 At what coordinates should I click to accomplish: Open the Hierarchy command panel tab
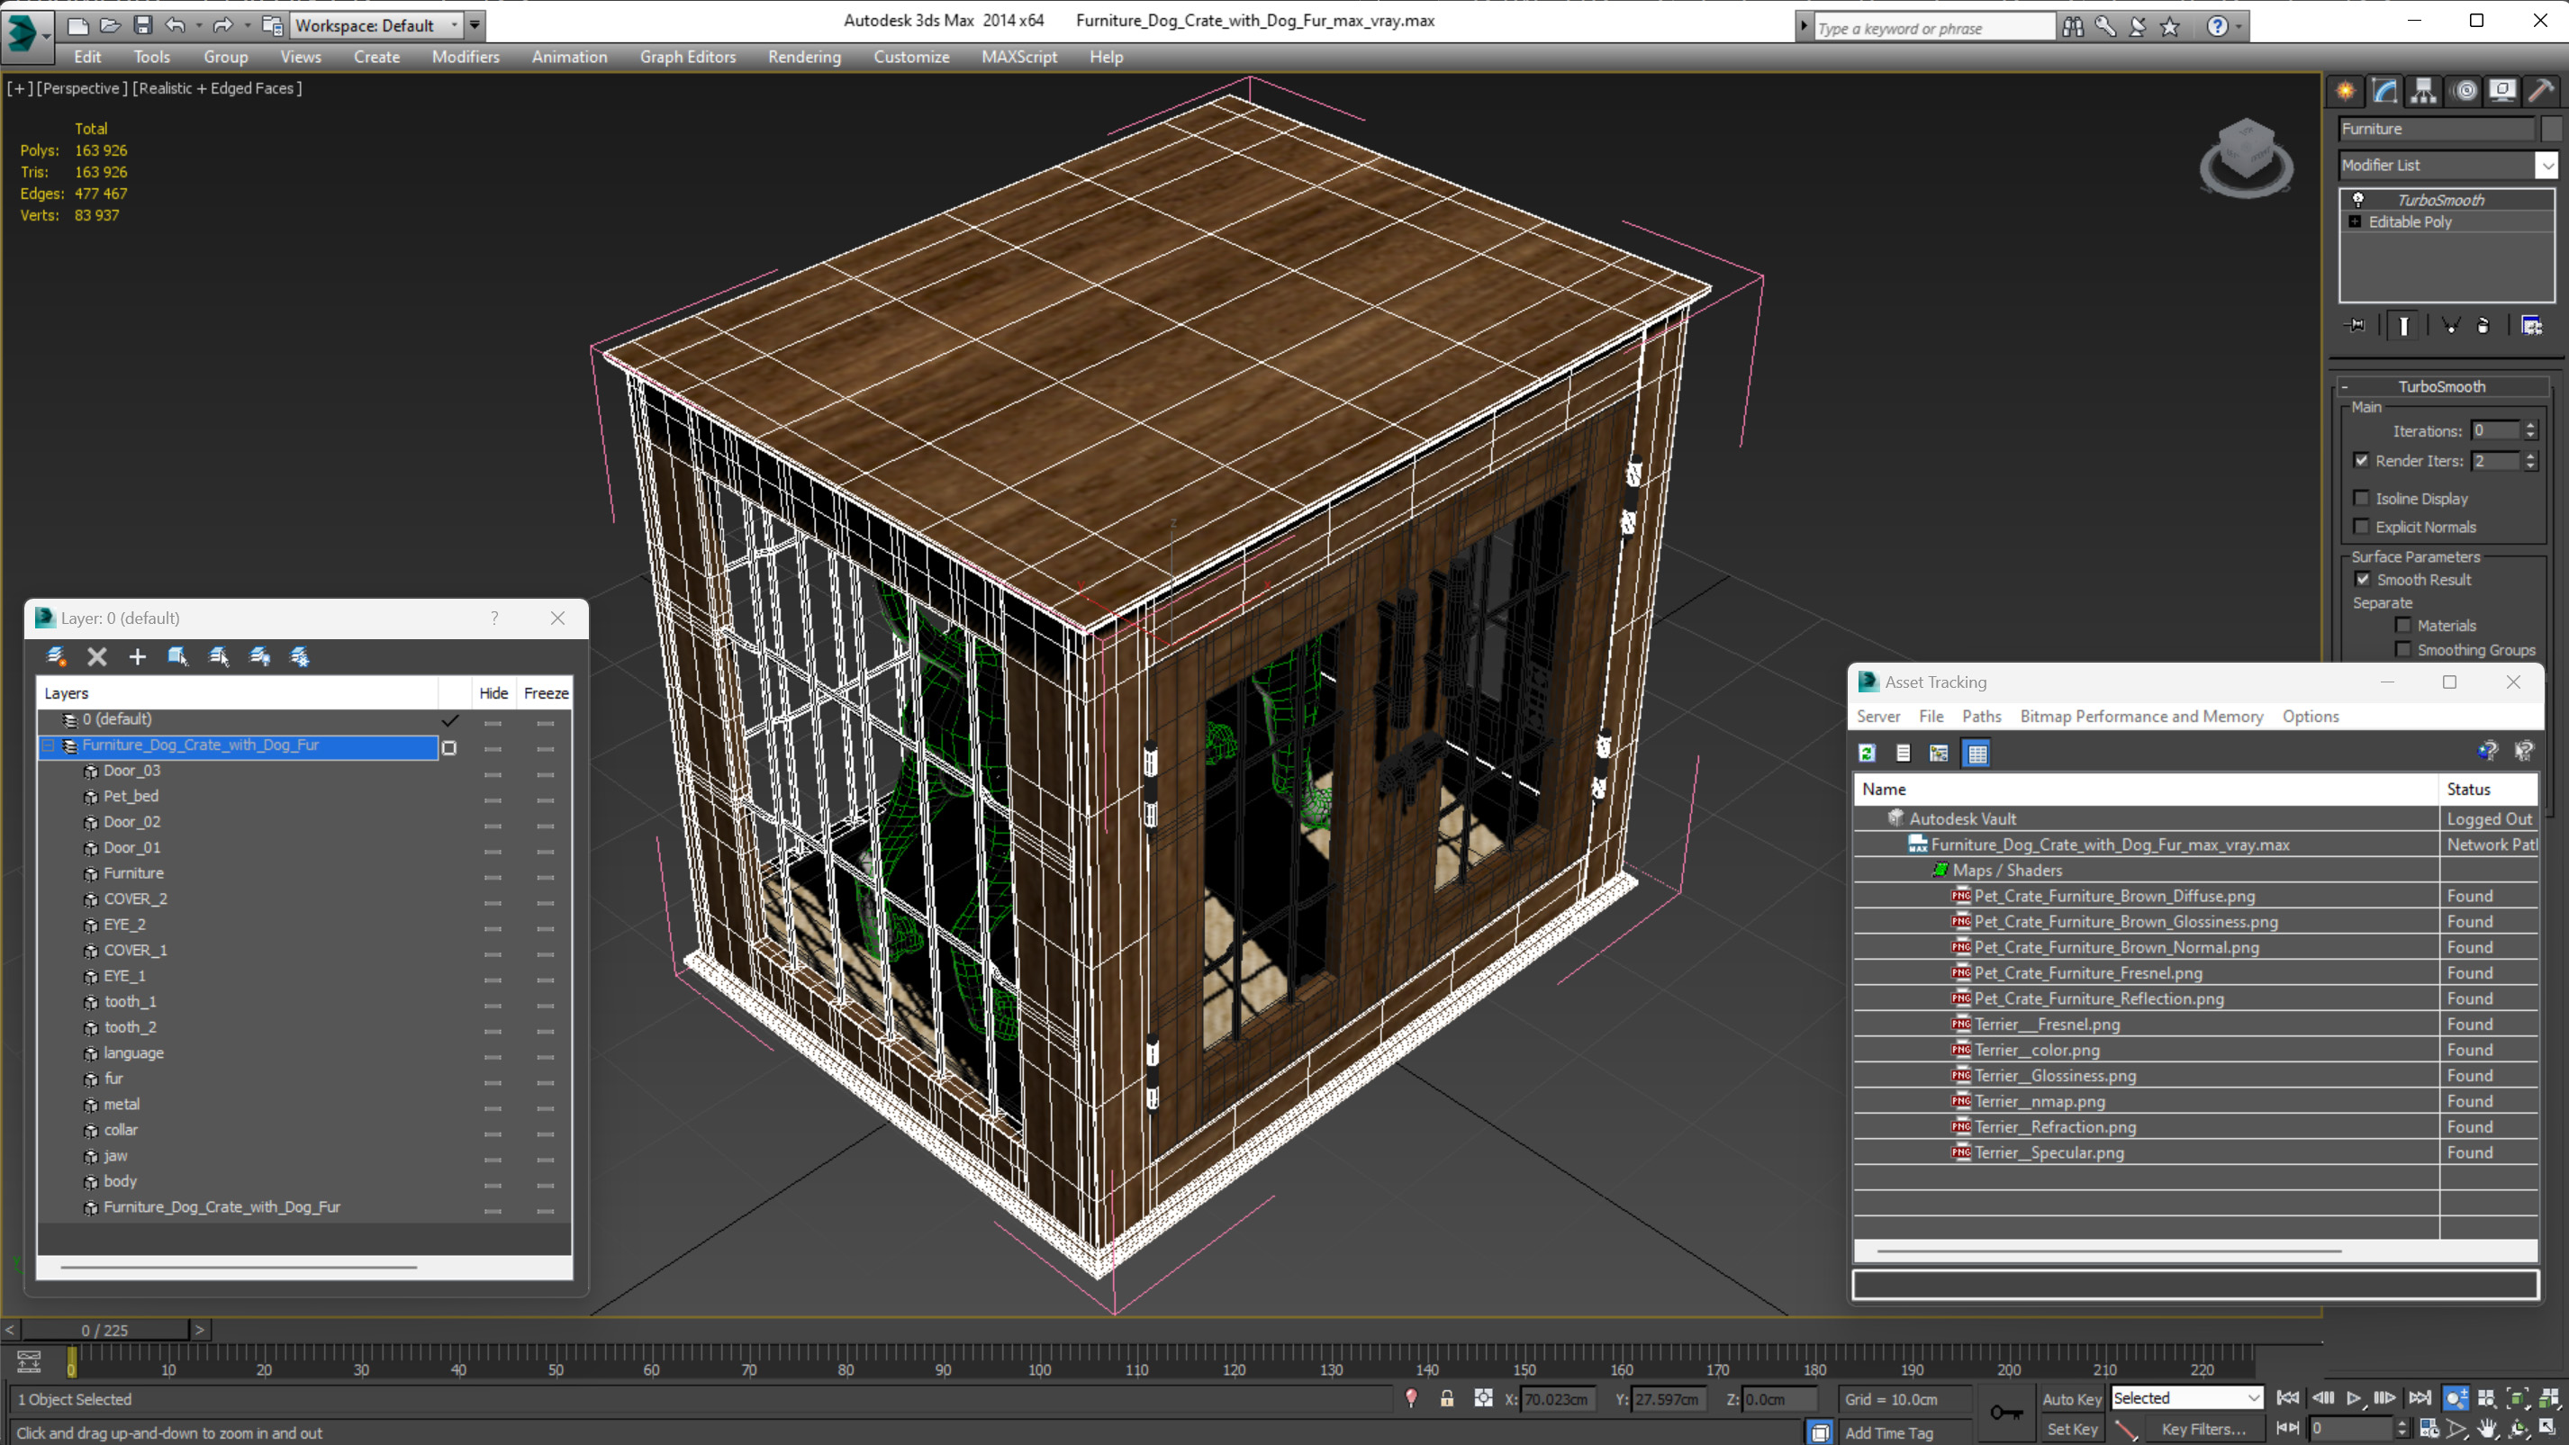pyautogui.click(x=2423, y=91)
